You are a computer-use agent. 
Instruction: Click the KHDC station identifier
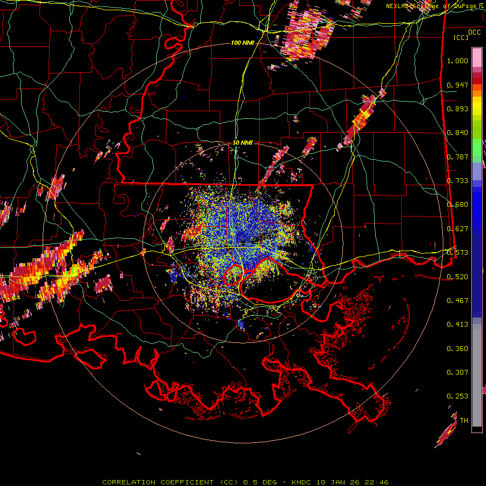302,482
